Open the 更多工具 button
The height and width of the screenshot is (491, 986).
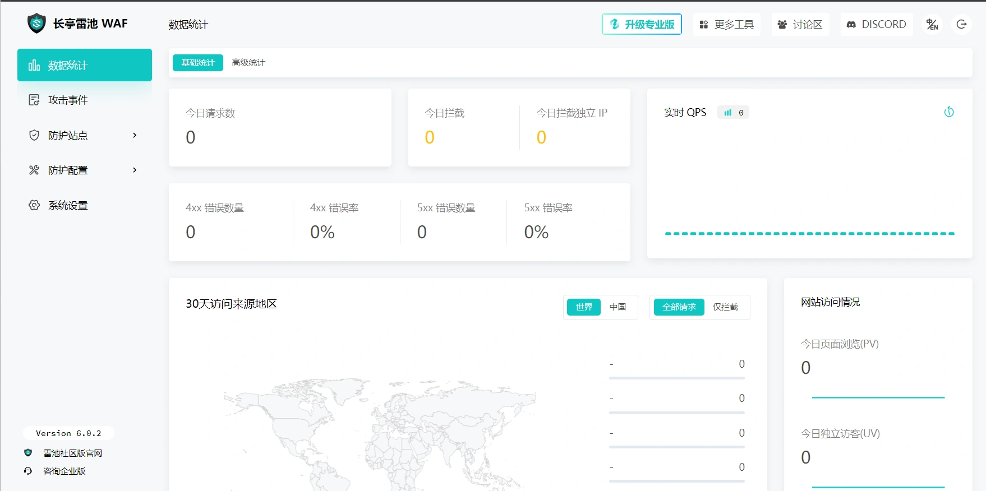[x=727, y=24]
